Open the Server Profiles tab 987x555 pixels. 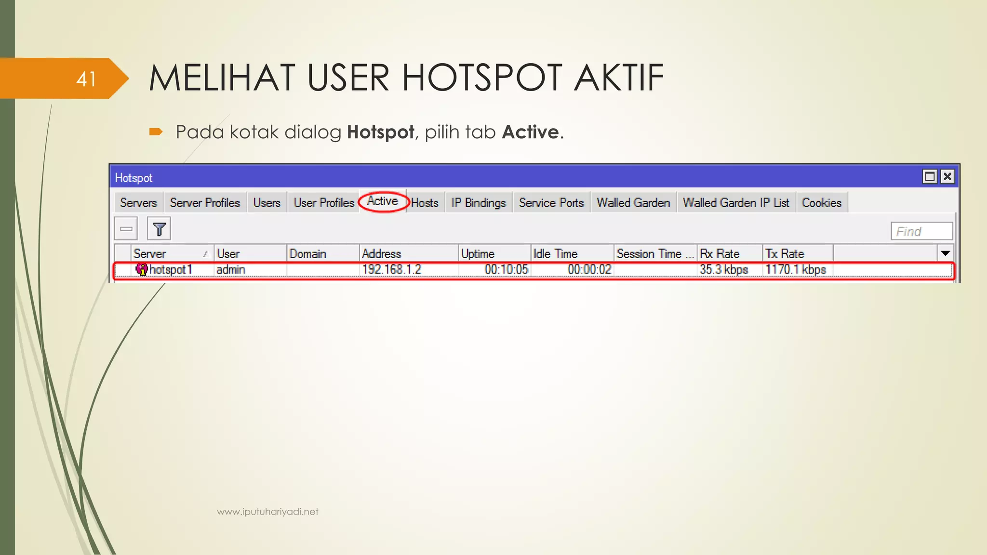[205, 203]
